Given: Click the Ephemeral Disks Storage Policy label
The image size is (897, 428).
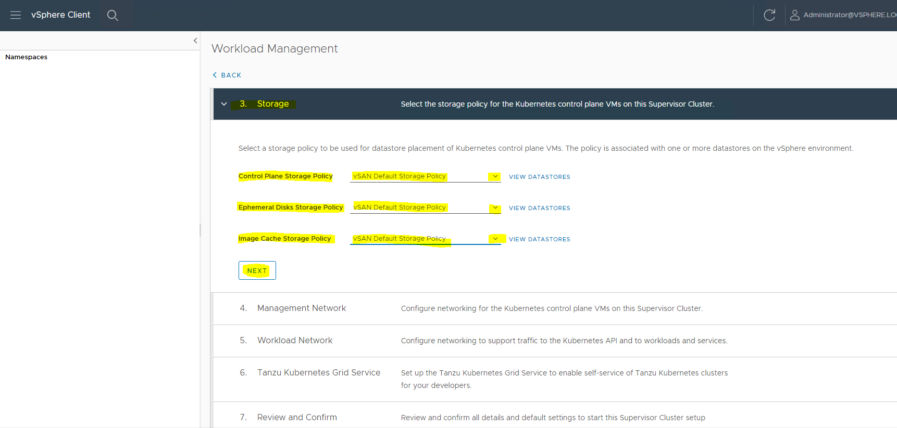Looking at the screenshot, I should [x=291, y=207].
